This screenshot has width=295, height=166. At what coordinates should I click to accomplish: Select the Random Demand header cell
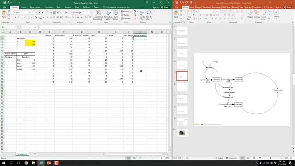pyautogui.click(x=81, y=35)
